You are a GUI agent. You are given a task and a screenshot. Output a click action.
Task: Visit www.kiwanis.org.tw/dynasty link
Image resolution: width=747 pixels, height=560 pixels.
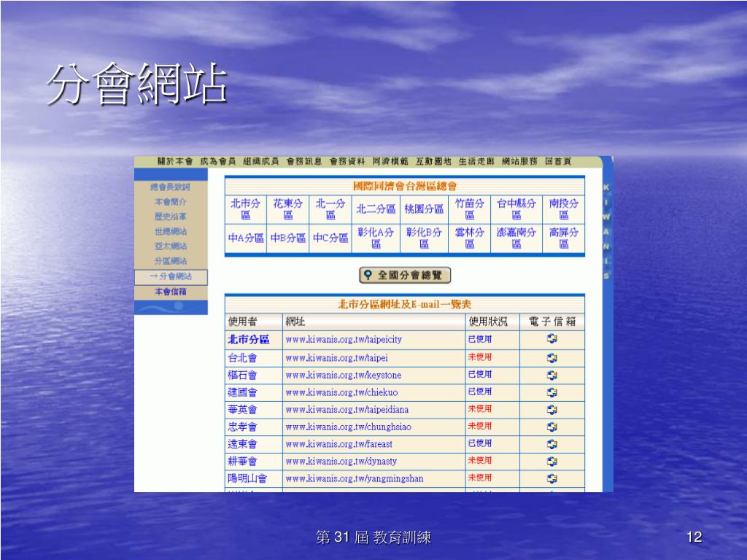point(341,461)
